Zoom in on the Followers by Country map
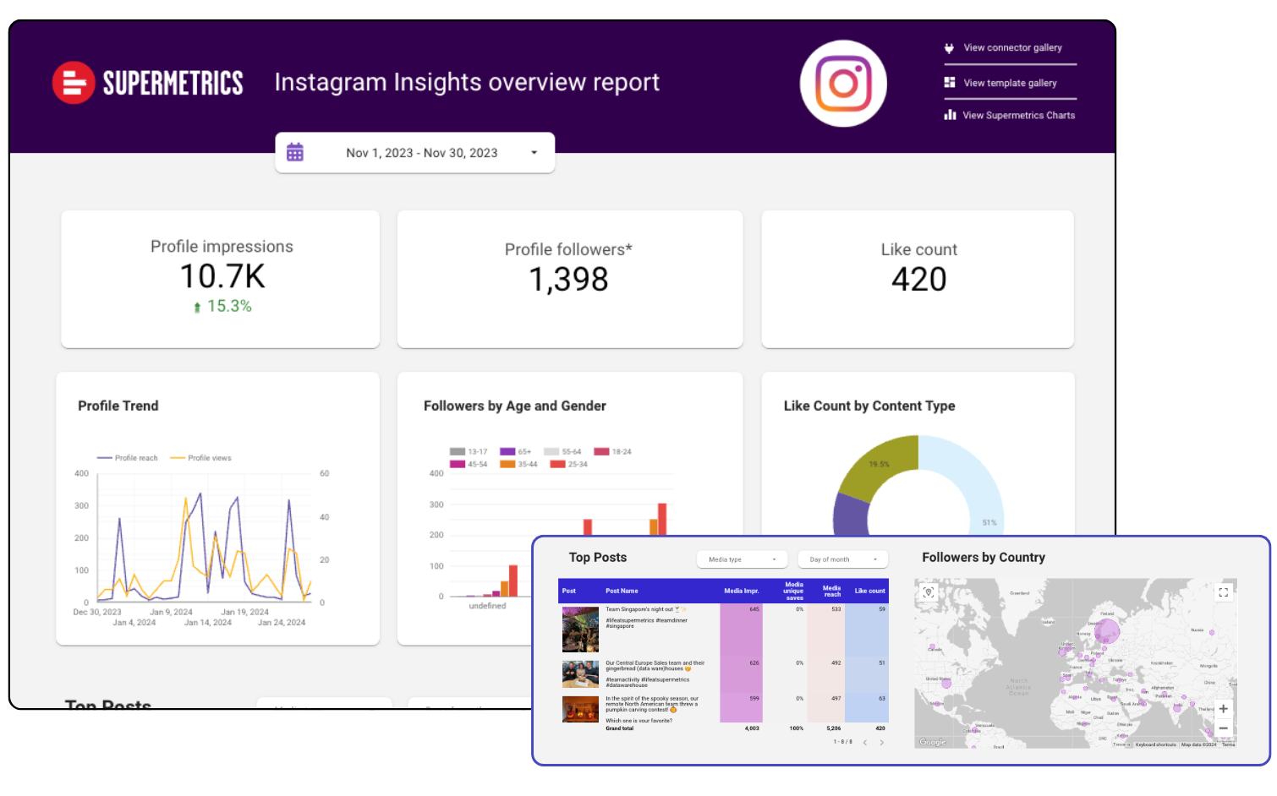1277x796 pixels. coord(1223,709)
